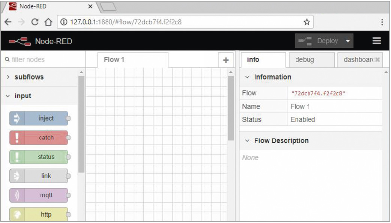The height and width of the screenshot is (223, 391).
Task: Click the Status value Enabled
Action: click(x=303, y=120)
